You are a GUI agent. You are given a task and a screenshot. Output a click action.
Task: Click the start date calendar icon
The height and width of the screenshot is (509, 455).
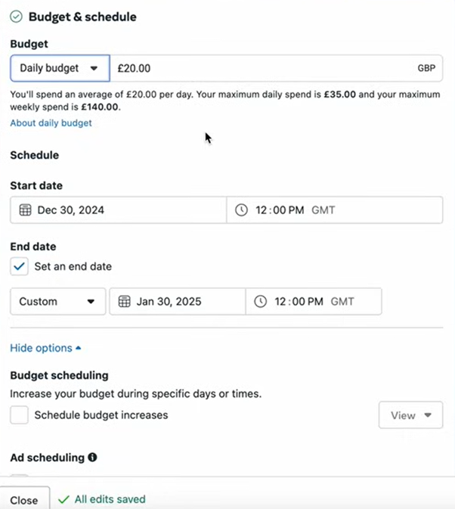(25, 210)
